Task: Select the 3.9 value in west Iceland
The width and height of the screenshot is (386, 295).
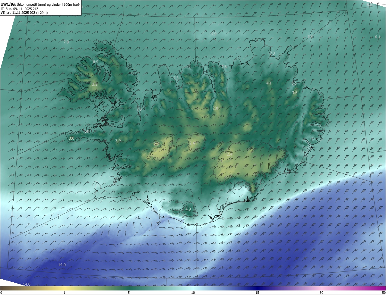Action: tap(118, 141)
